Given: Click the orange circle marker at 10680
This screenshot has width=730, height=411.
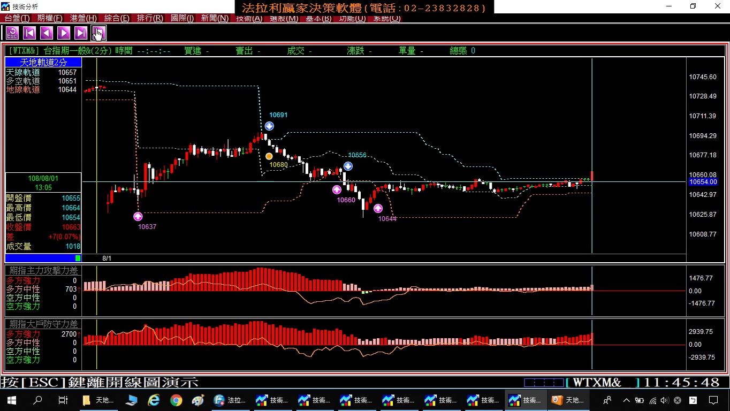Looking at the screenshot, I should 269,156.
